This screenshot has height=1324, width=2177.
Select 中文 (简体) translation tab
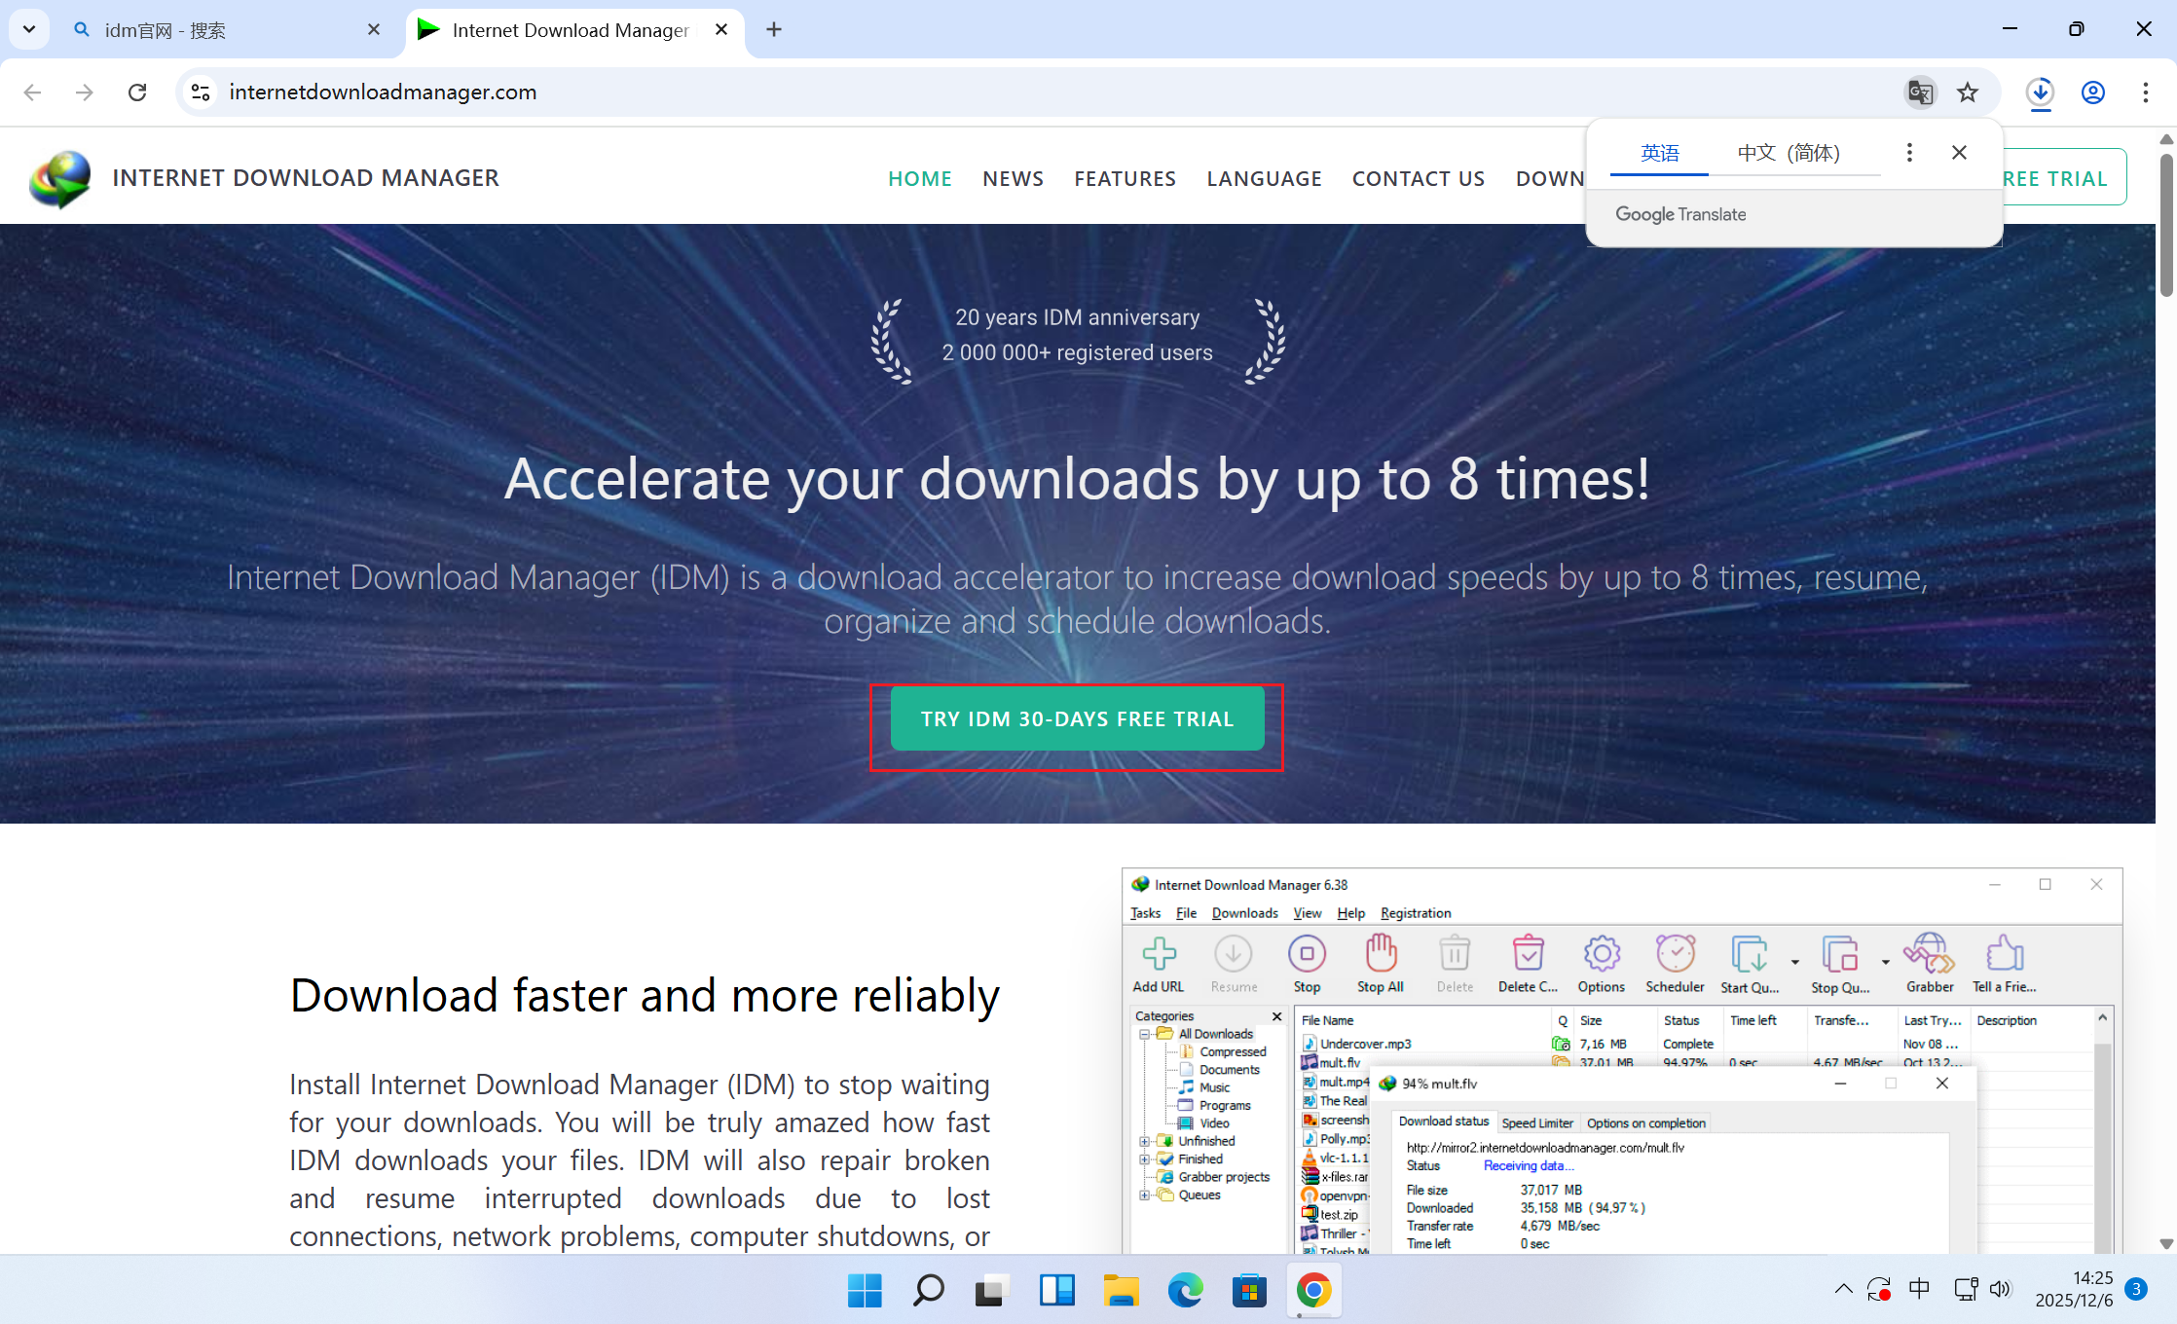pyautogui.click(x=1789, y=153)
